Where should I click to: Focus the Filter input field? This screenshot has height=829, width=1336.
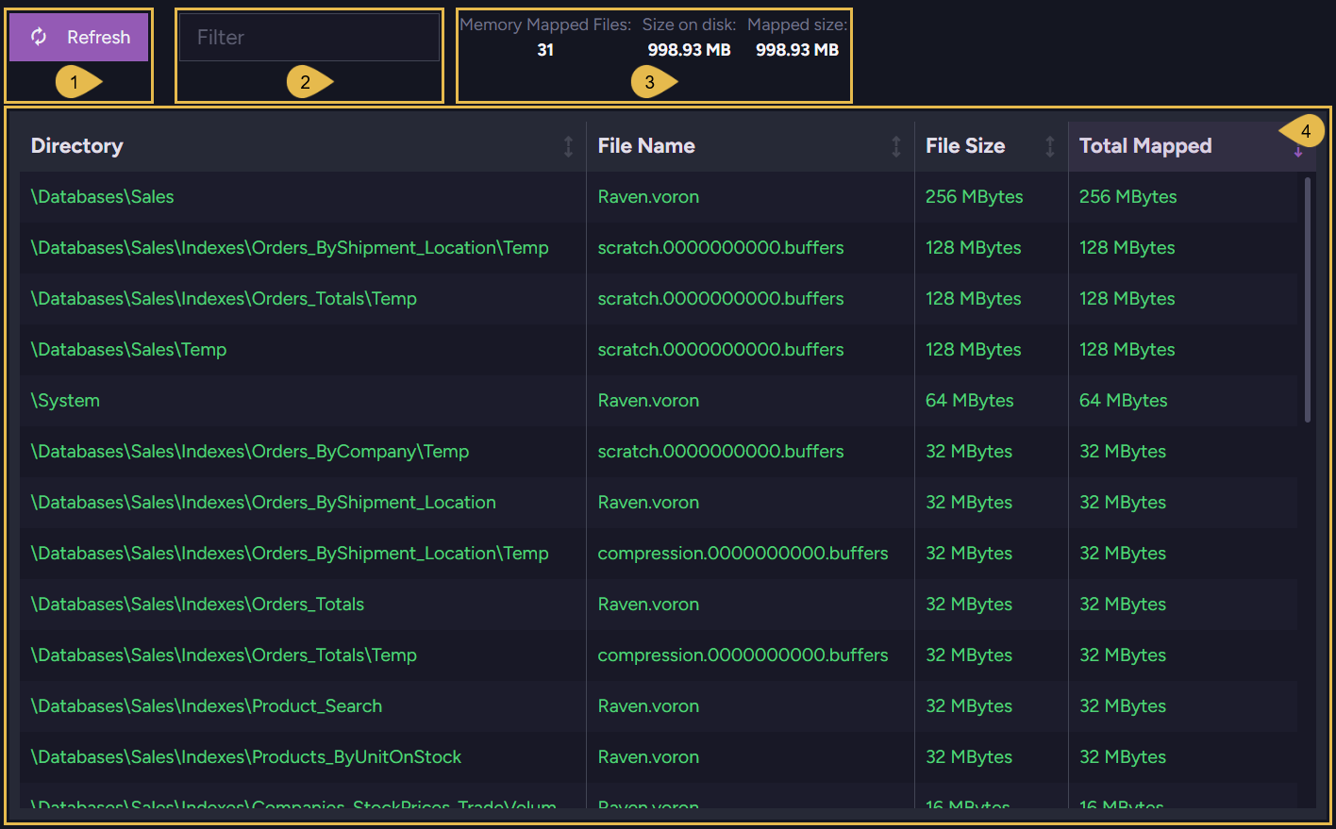[309, 38]
